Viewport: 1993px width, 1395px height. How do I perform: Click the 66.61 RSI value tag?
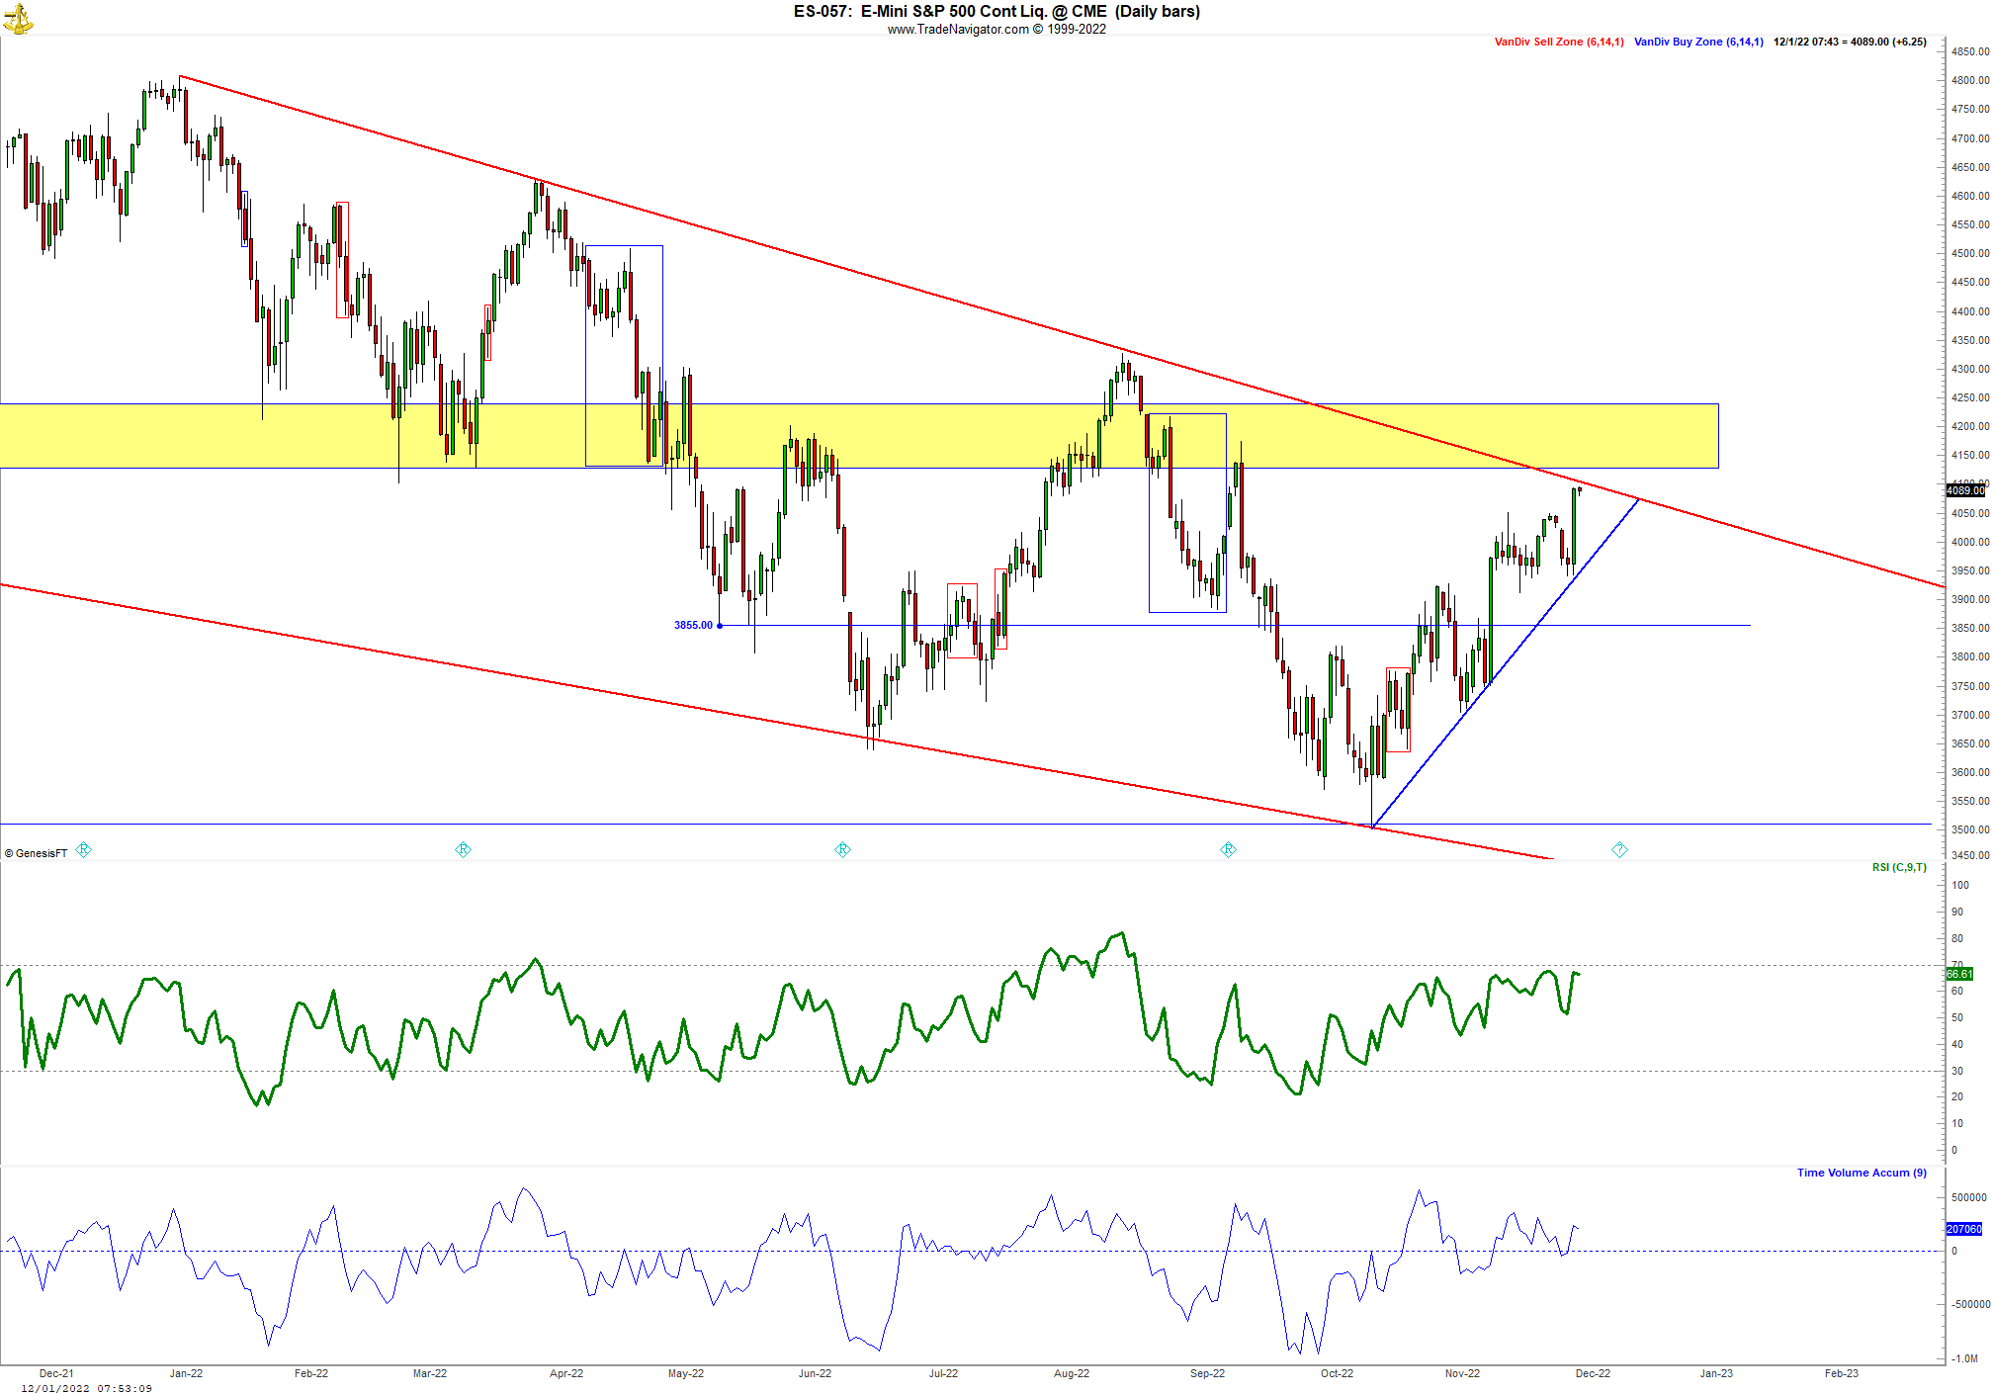[x=1959, y=974]
